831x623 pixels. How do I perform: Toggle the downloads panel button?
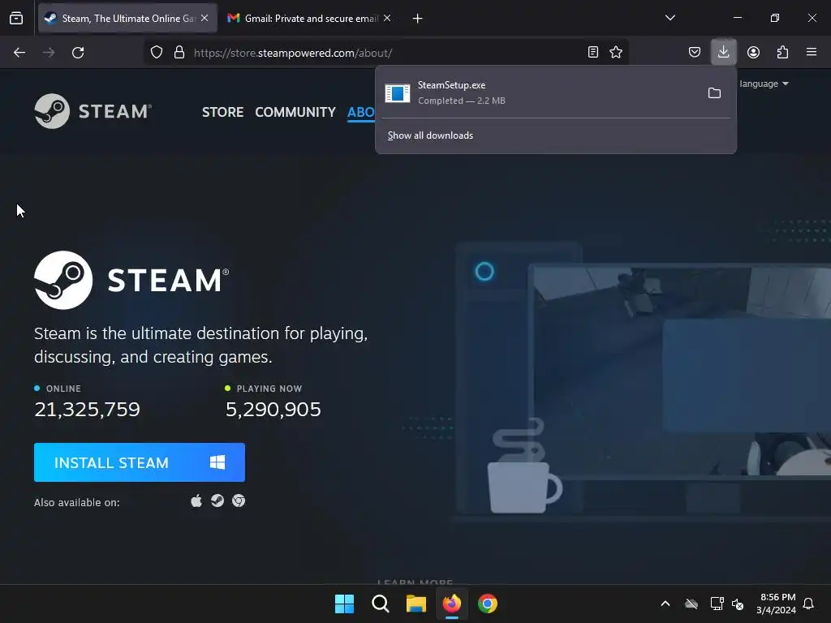[723, 52]
